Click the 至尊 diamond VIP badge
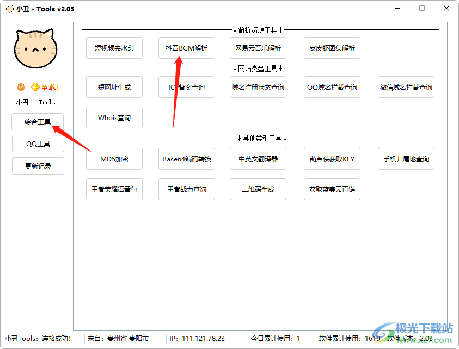 (44, 87)
